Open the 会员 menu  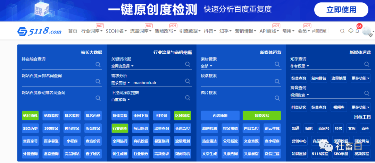pyautogui.click(x=304, y=31)
